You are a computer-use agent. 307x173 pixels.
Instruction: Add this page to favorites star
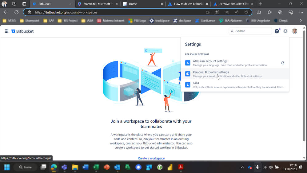click(x=246, y=12)
